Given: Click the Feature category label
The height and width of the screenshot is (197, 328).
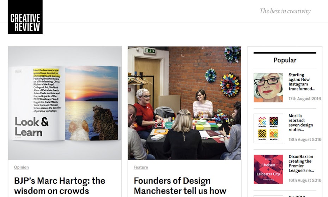Looking at the screenshot, I should [x=141, y=167].
